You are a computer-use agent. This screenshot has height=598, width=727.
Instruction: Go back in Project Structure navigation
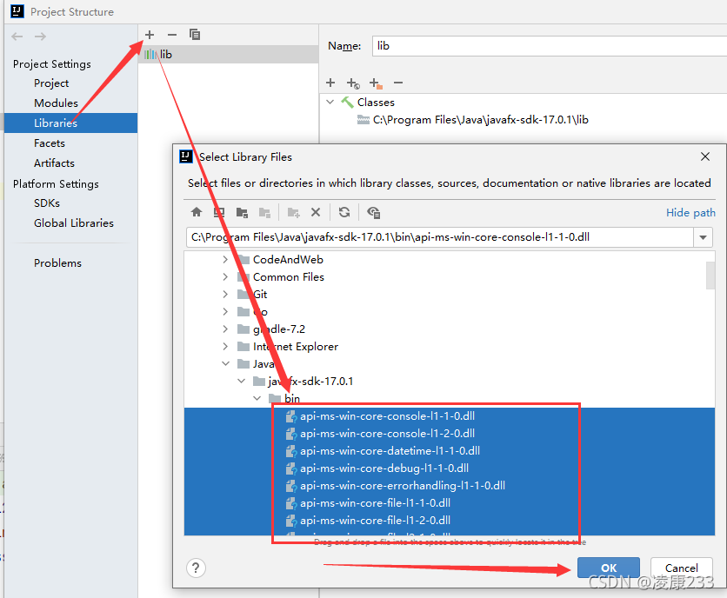click(17, 37)
